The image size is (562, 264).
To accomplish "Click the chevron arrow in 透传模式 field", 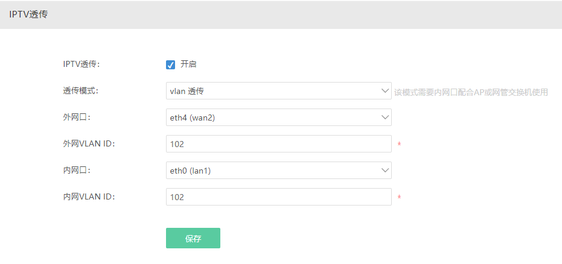I will point(385,91).
